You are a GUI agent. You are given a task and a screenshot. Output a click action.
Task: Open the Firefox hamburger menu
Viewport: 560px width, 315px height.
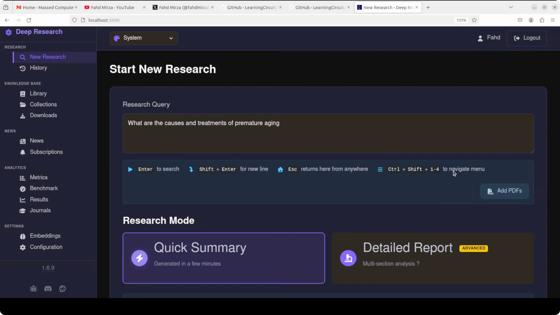[553, 20]
